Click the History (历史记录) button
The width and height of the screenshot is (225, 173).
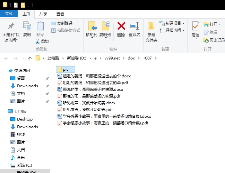tap(214, 40)
